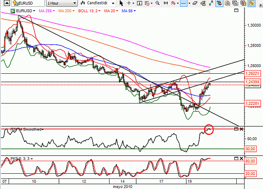Toggle the trade markers icon
Image resolution: width=263 pixels, height=189 pixels.
tap(219, 3)
